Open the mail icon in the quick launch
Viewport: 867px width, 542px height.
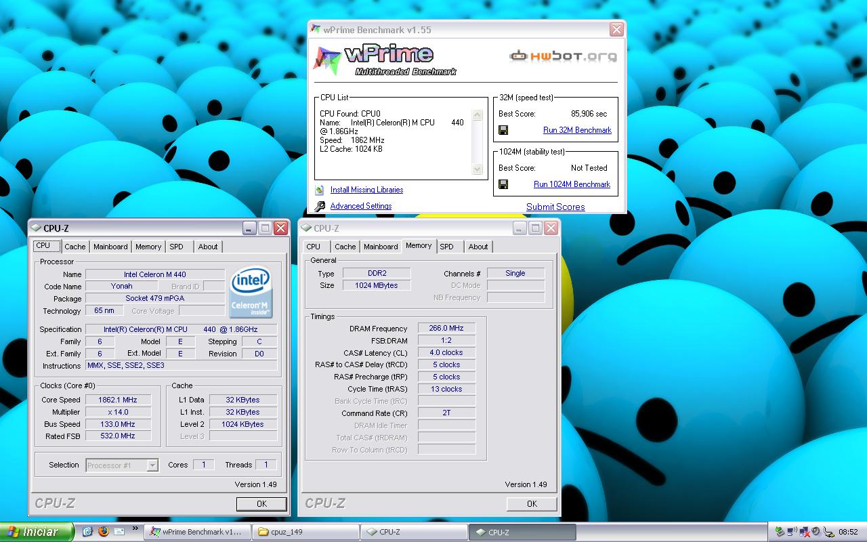tap(119, 532)
